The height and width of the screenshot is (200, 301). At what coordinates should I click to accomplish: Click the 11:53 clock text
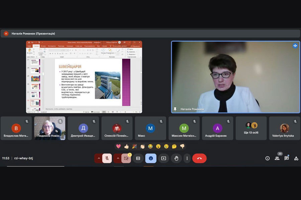[x=6, y=158]
